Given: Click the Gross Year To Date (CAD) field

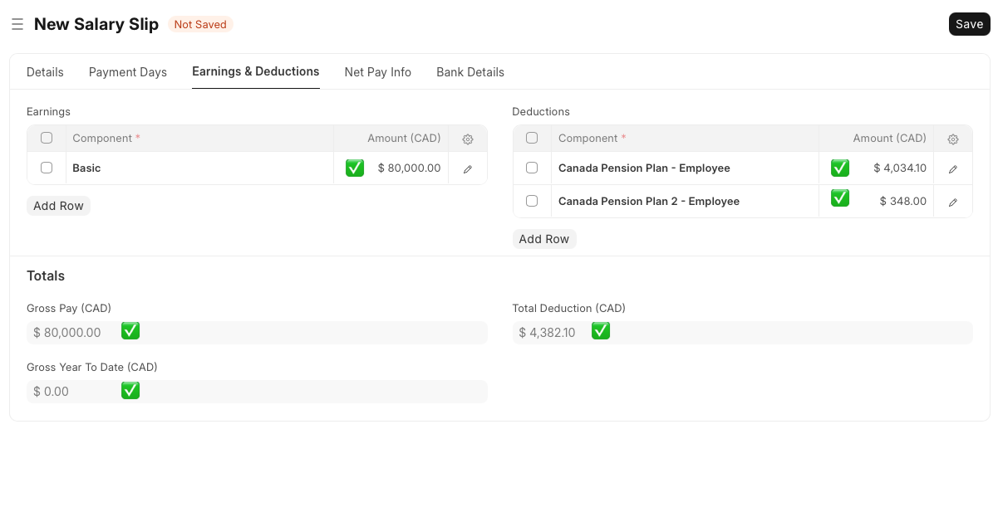Looking at the screenshot, I should tap(257, 392).
